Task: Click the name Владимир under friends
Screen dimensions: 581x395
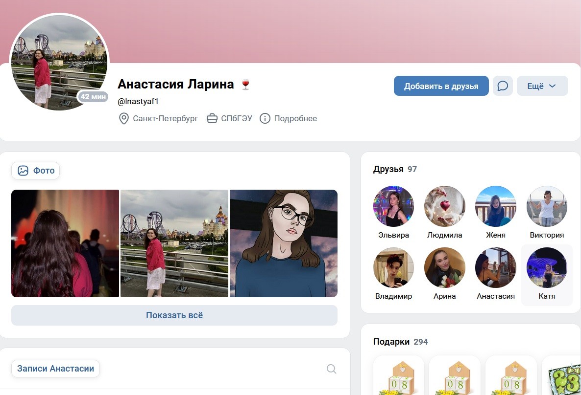Action: tap(393, 296)
